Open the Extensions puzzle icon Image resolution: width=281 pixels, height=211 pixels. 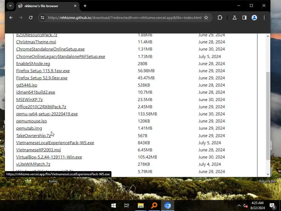point(220,18)
